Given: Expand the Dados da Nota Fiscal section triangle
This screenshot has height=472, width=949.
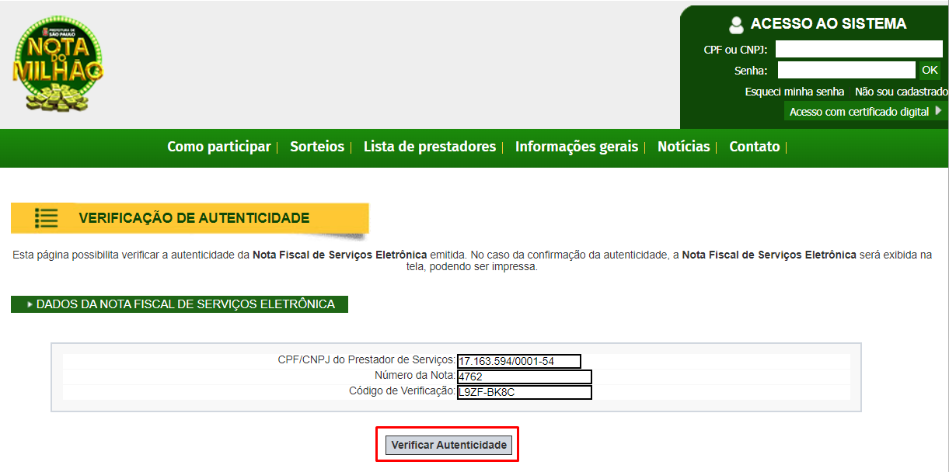Looking at the screenshot, I should click(30, 304).
